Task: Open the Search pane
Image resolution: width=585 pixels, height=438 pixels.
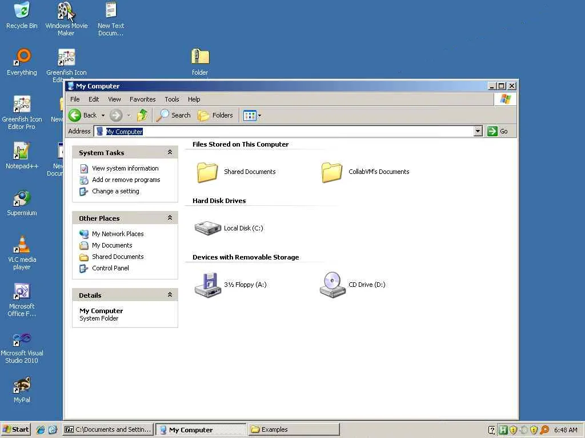Action: [x=174, y=115]
